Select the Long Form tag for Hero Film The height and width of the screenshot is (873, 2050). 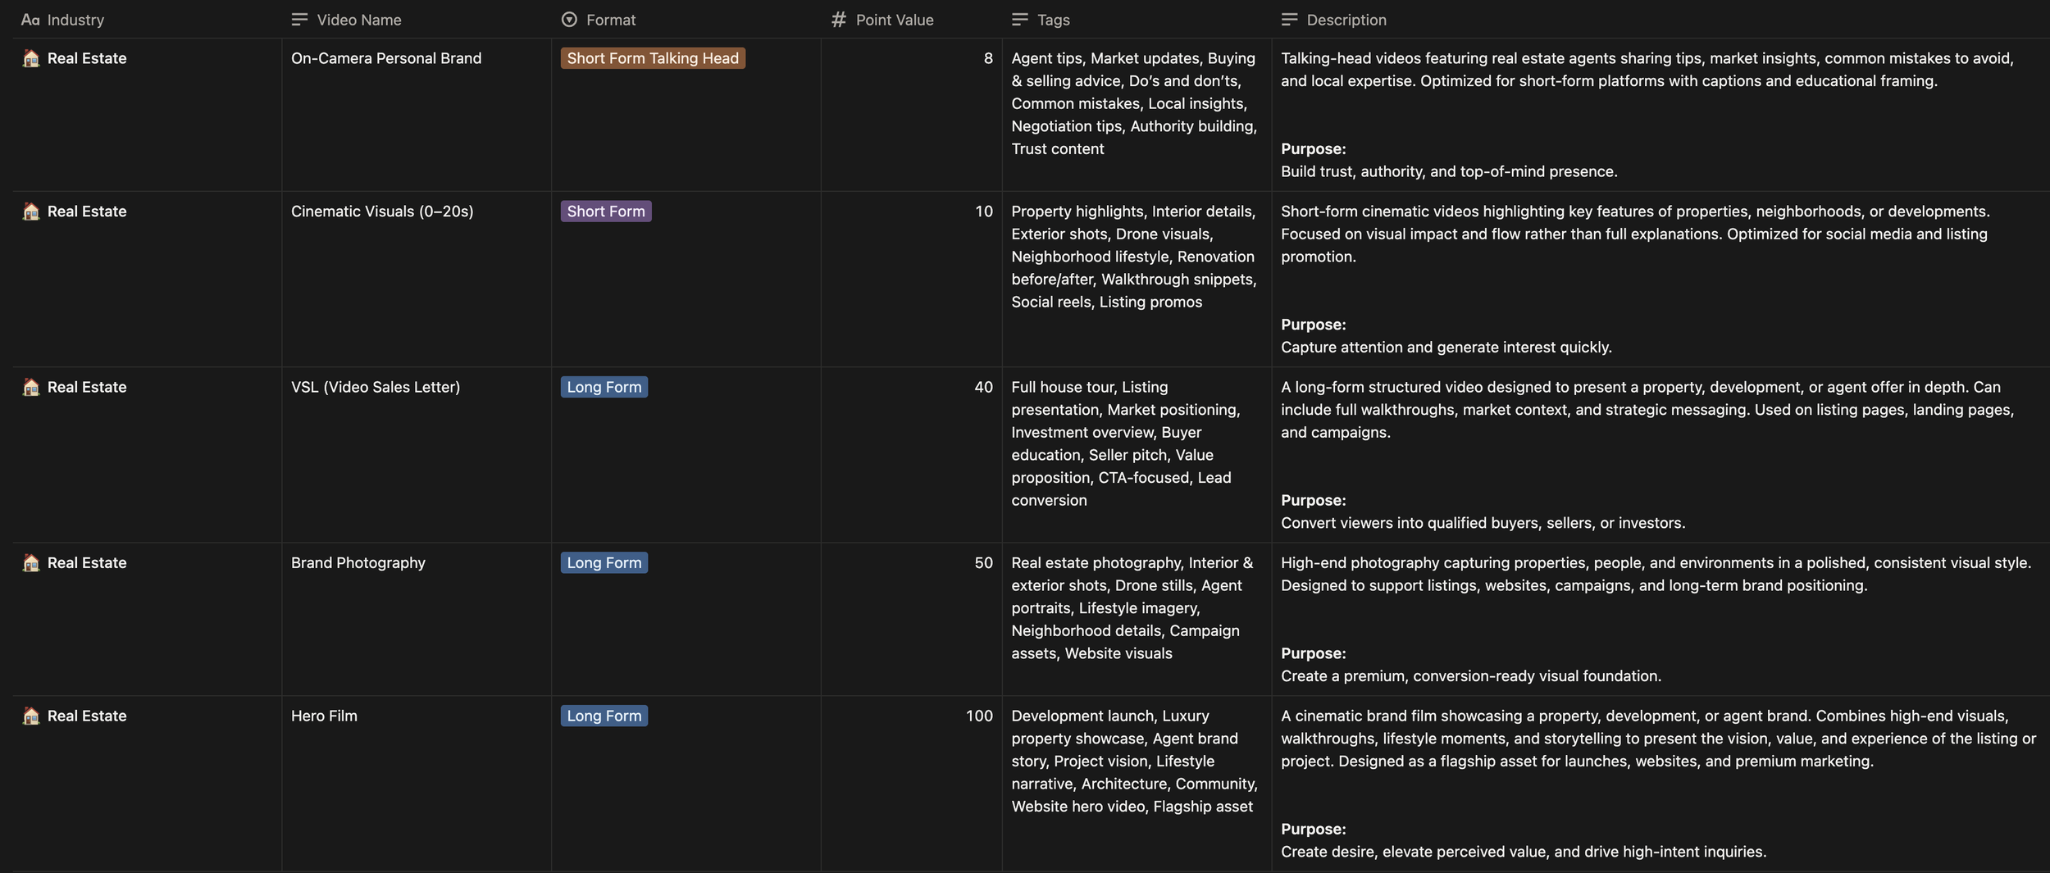click(x=604, y=716)
